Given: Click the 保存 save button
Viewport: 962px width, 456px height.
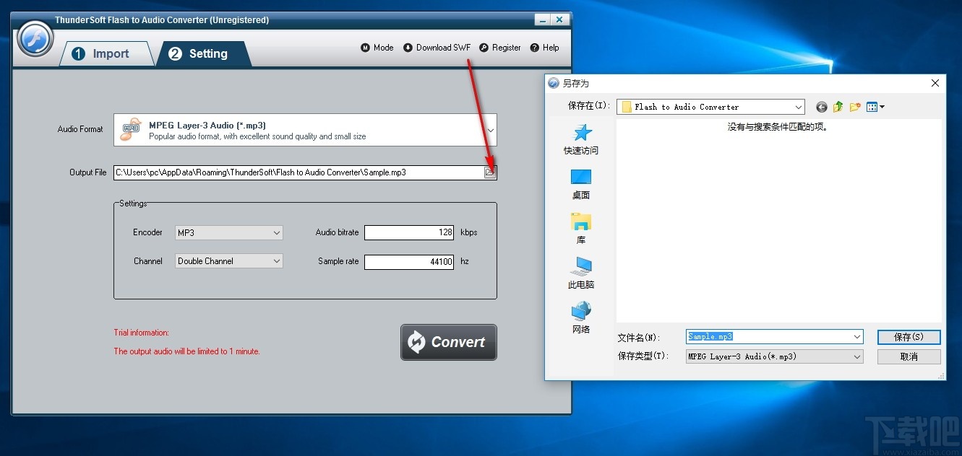Looking at the screenshot, I should pos(909,336).
